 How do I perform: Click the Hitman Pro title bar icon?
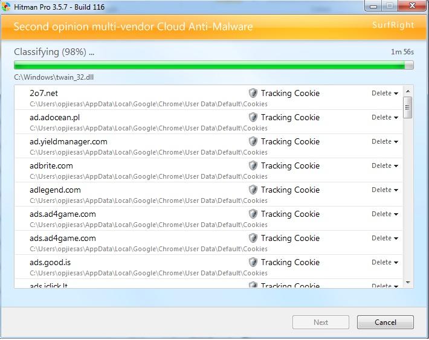[x=6, y=7]
